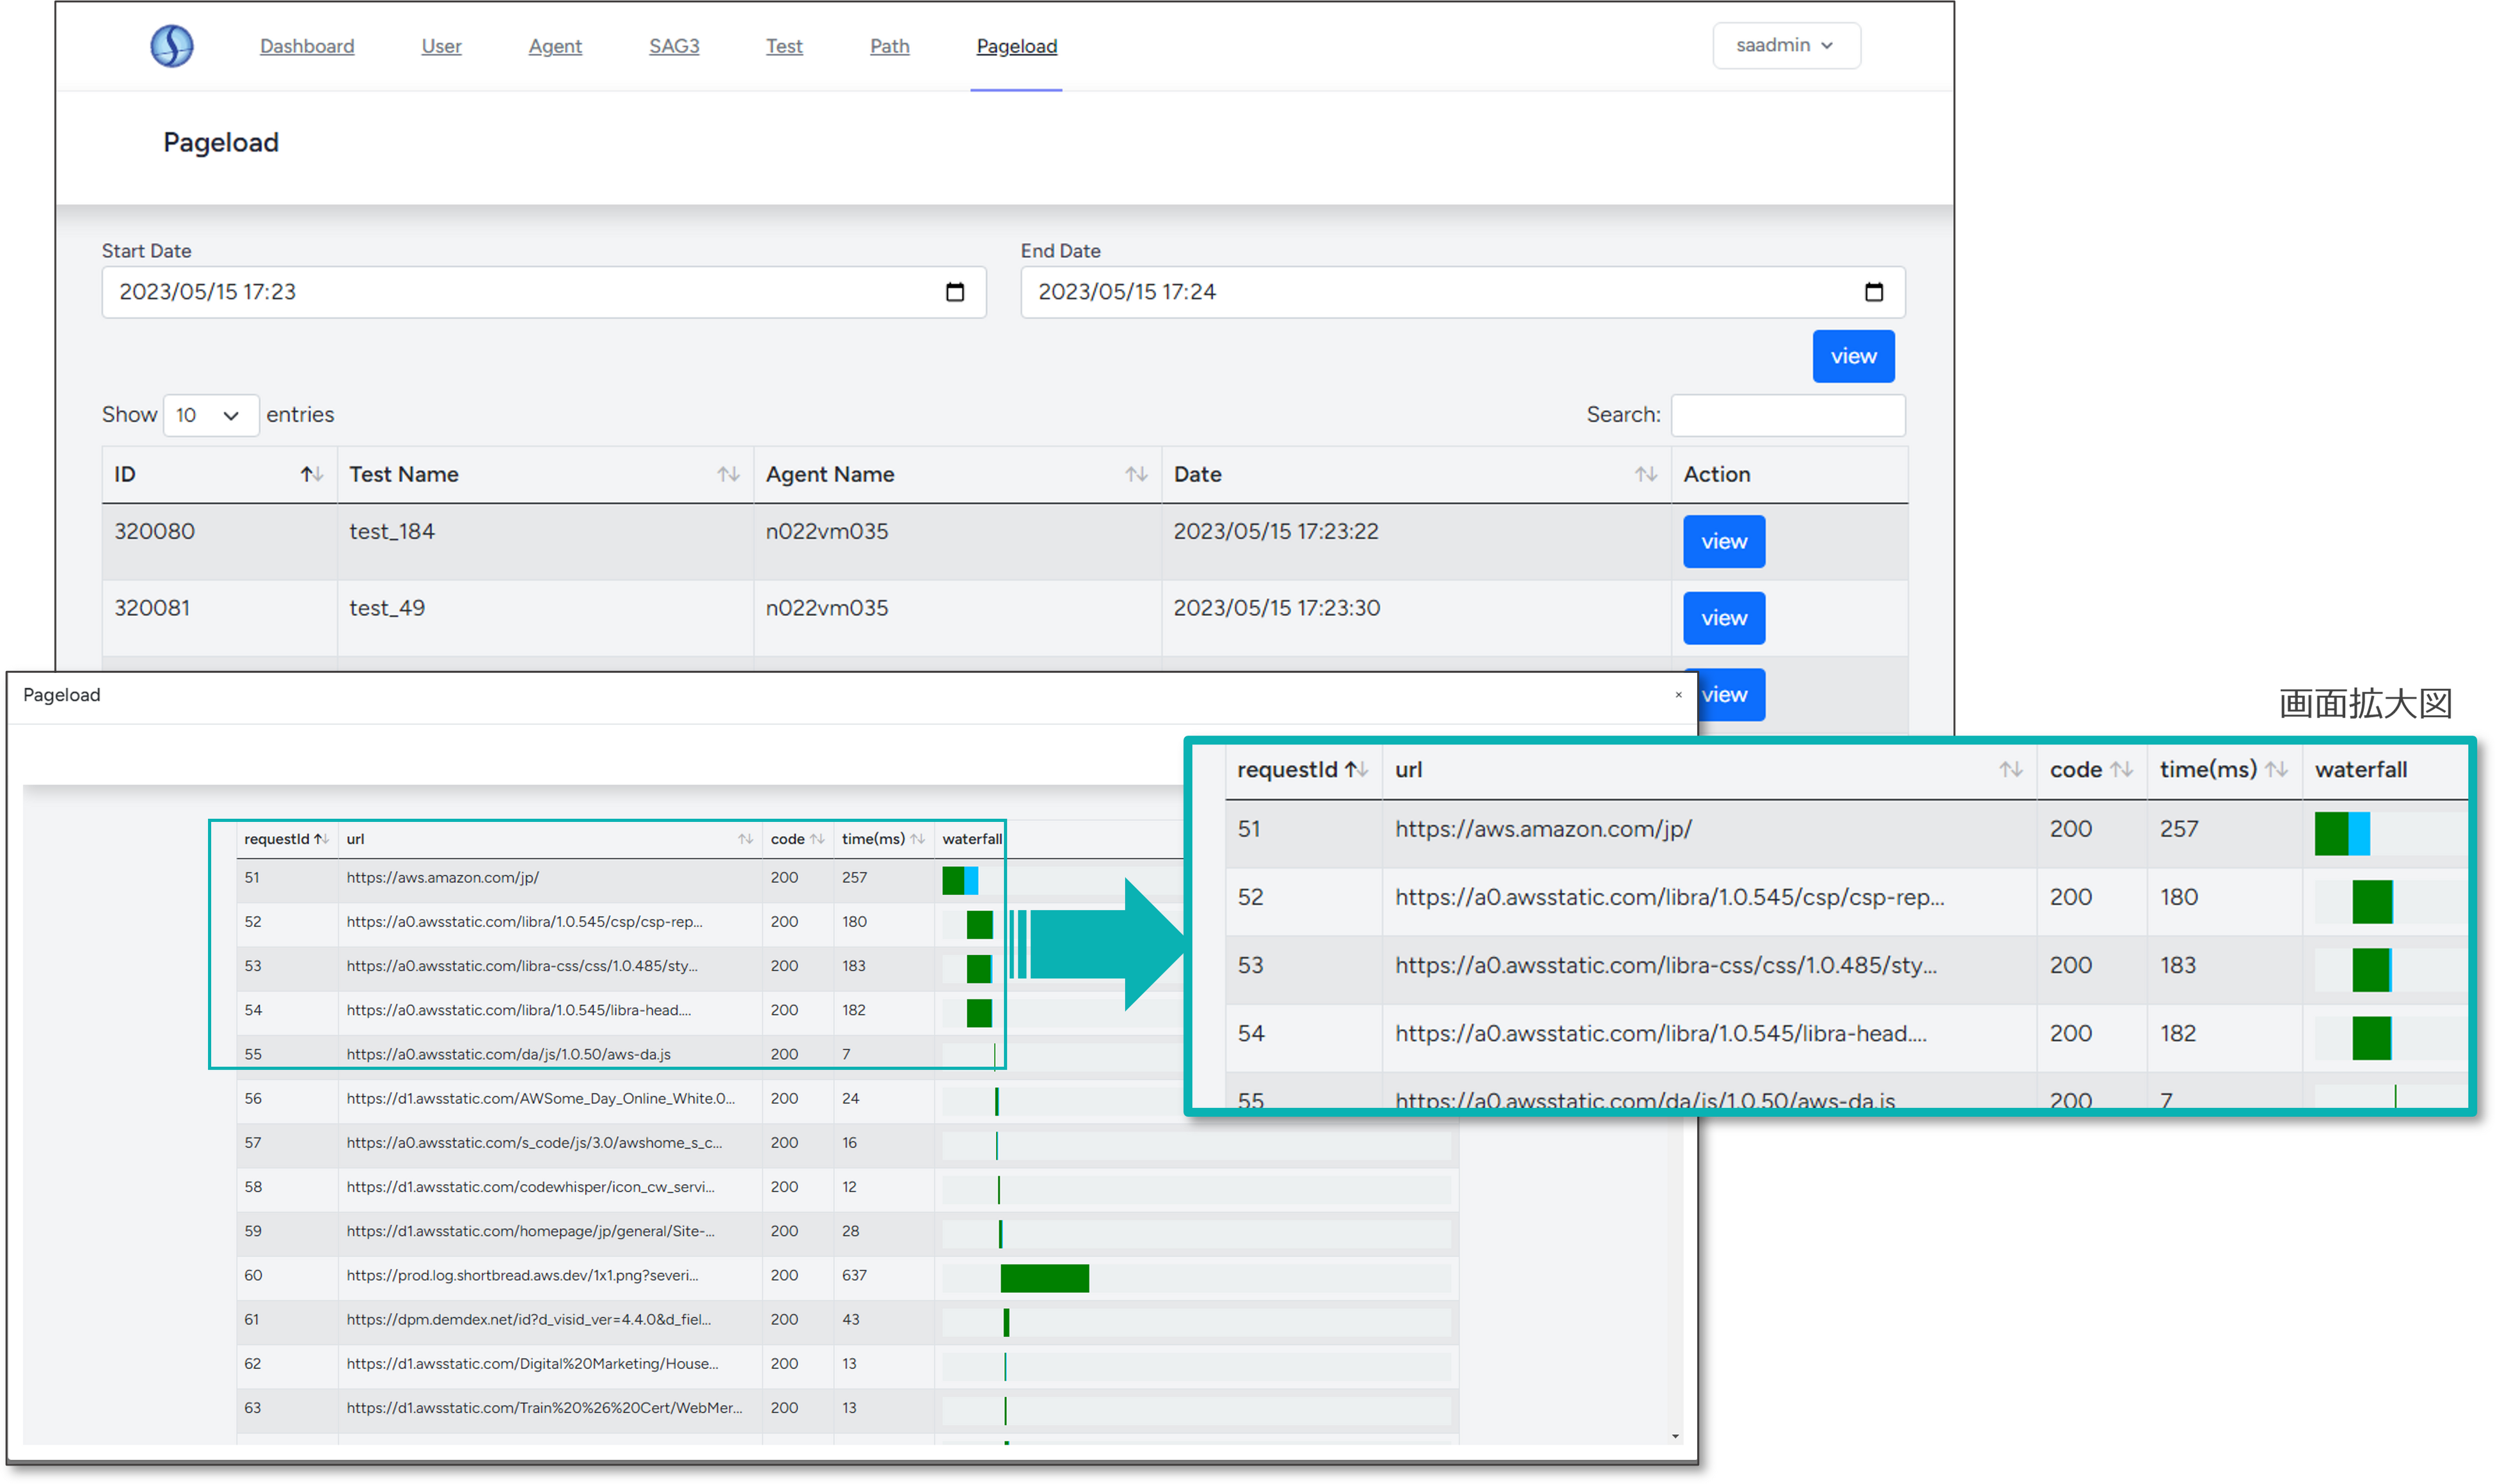Open the Show entries count dropdown
The height and width of the screenshot is (1484, 2495).
[210, 415]
